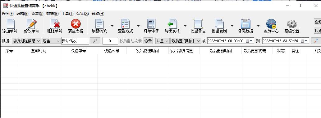Click the red 清空表格 clear table icon
Viewport: 321px width, 118px height.
point(76,24)
